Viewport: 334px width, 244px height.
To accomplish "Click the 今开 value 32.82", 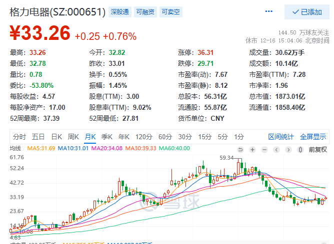I will [x=117, y=52].
